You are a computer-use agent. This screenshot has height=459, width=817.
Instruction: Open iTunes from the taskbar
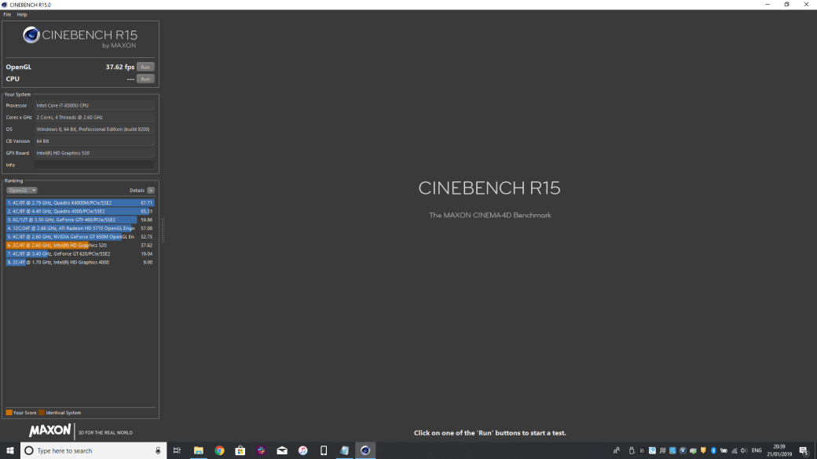[x=302, y=450]
